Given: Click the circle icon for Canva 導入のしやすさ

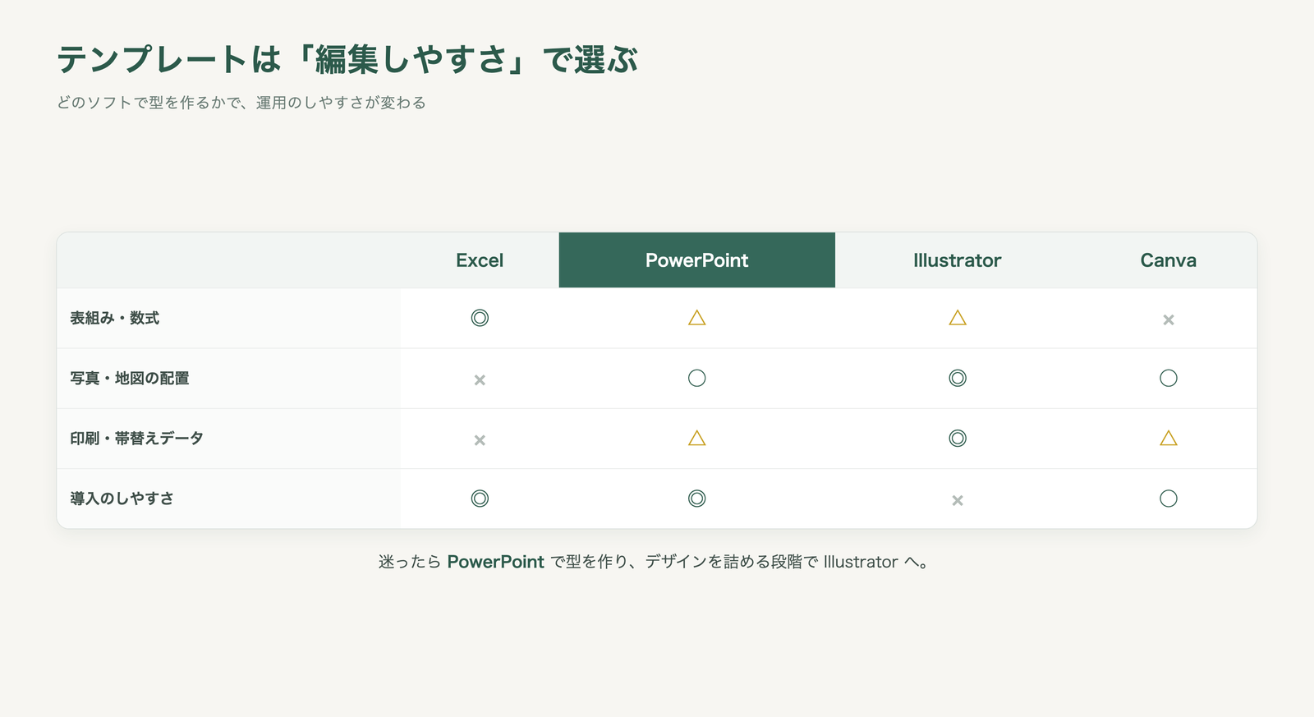Looking at the screenshot, I should [1169, 499].
